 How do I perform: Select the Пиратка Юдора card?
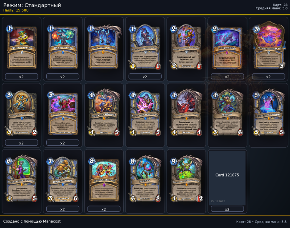tap(104, 113)
